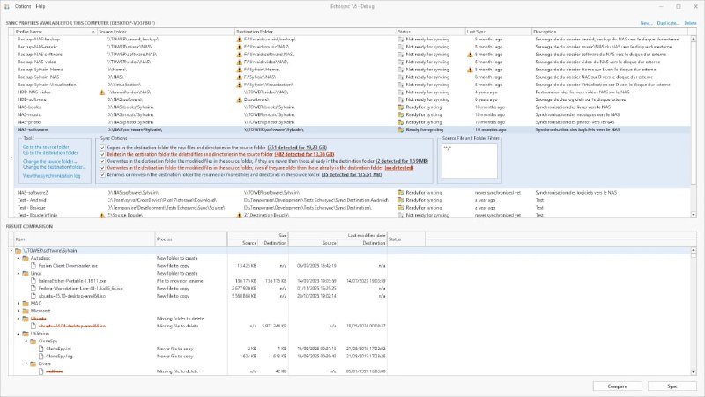The image size is (705, 397).
Task: Click the Echosync app icon in title bar
Action: (6, 6)
